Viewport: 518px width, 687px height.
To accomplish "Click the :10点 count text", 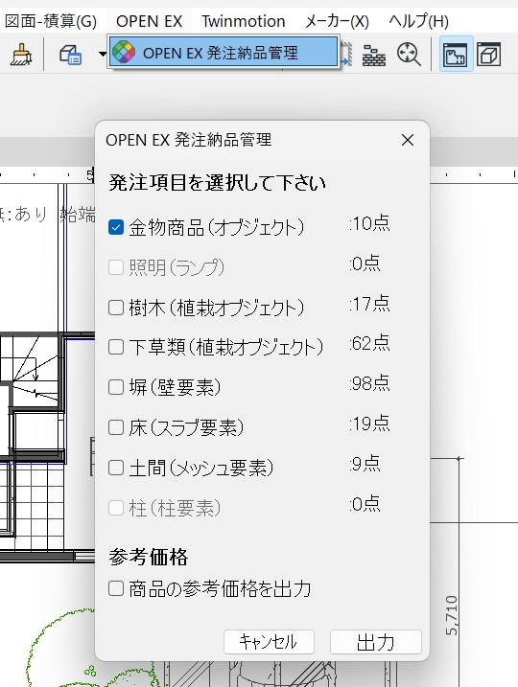I will pos(369,223).
